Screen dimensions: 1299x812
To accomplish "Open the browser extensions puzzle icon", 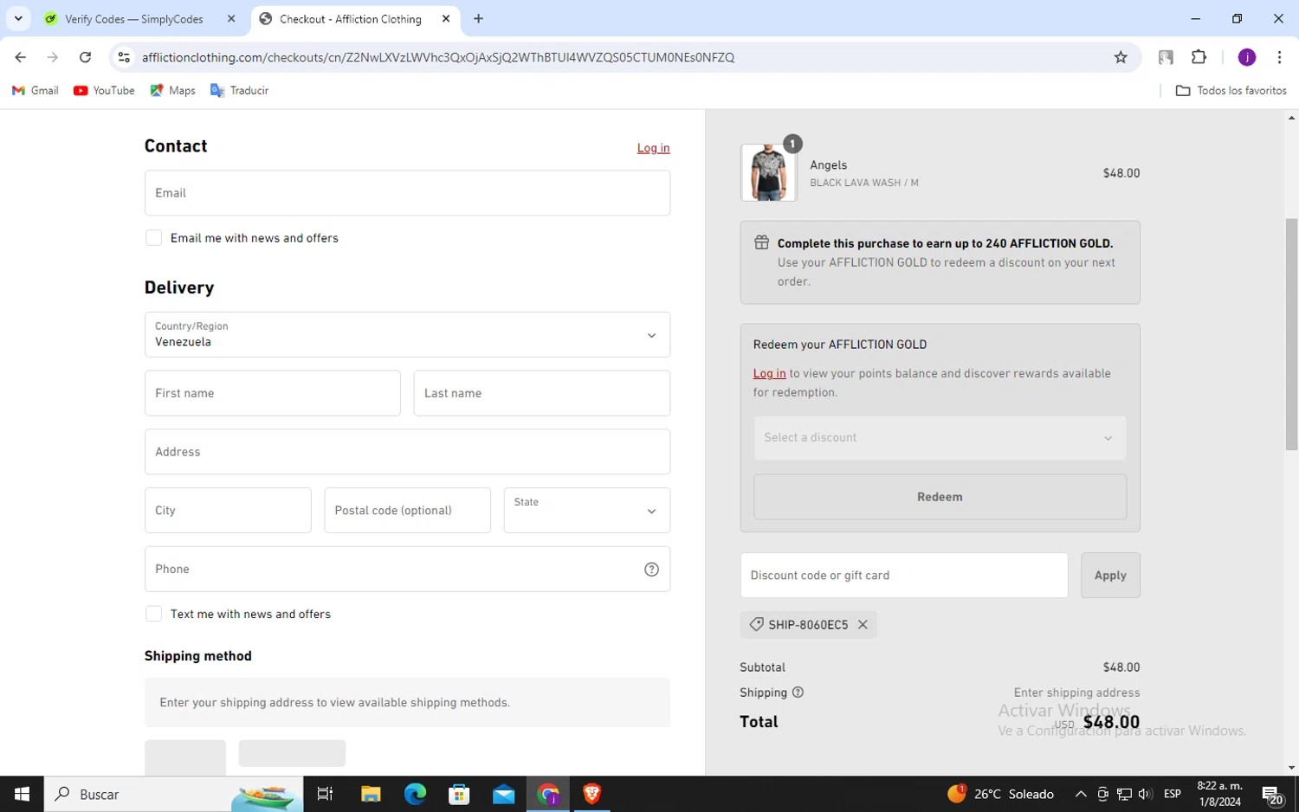I will [1199, 57].
